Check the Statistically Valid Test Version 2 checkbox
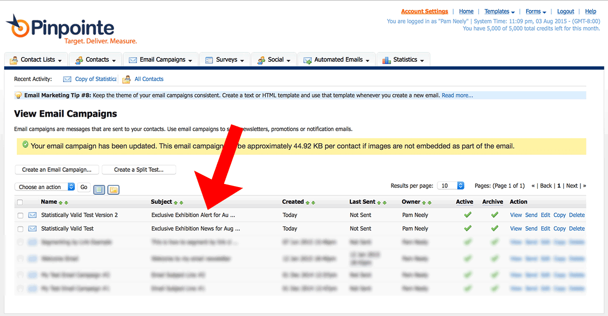This screenshot has width=608, height=316. (x=20, y=216)
